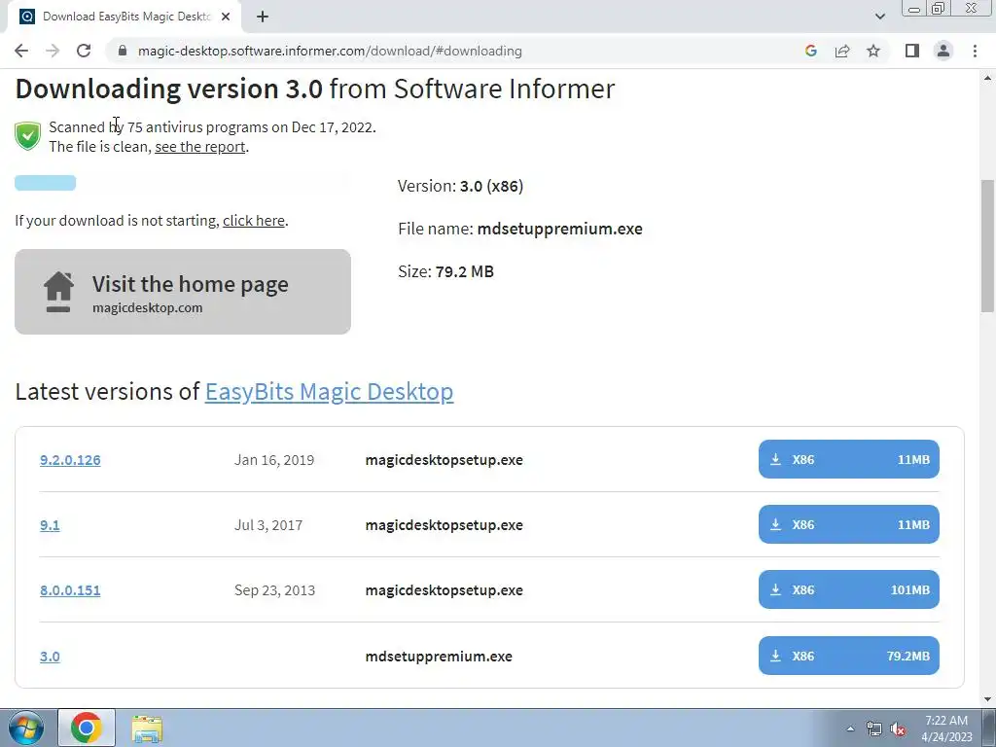Click mdsetuppremium.exe in the versions table
The width and height of the screenshot is (996, 747).
pos(439,657)
